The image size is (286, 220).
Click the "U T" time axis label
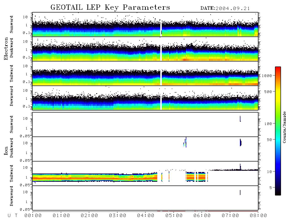pyautogui.click(x=13, y=216)
